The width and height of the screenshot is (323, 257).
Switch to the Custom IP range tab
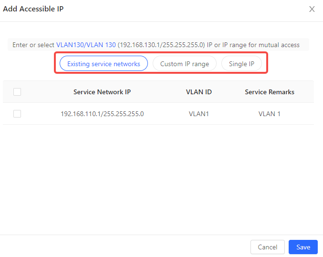tap(184, 64)
